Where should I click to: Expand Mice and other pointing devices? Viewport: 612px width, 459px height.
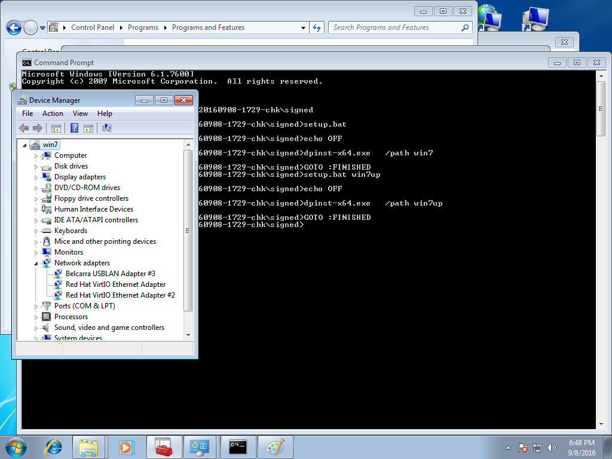coord(36,242)
